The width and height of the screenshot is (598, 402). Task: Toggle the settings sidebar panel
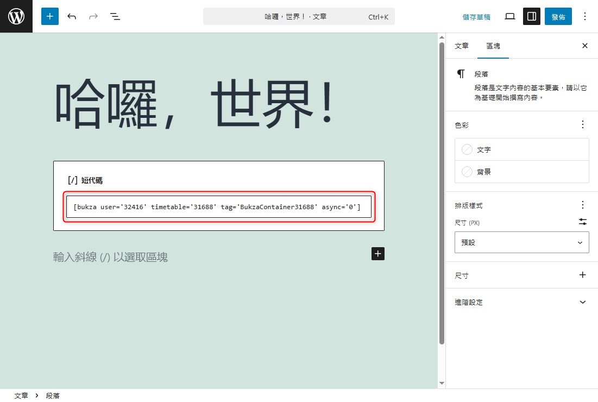click(x=532, y=16)
